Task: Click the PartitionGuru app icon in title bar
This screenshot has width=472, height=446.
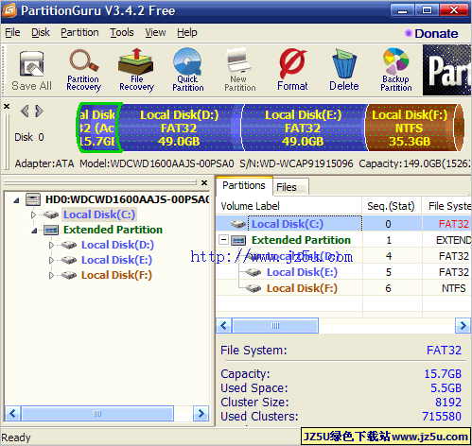Action: [9, 10]
